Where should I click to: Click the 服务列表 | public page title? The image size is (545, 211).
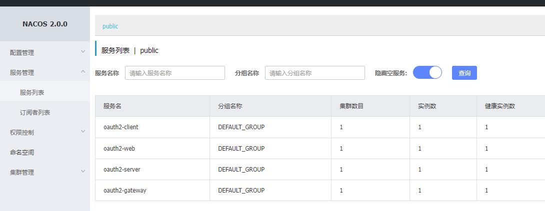(x=129, y=50)
